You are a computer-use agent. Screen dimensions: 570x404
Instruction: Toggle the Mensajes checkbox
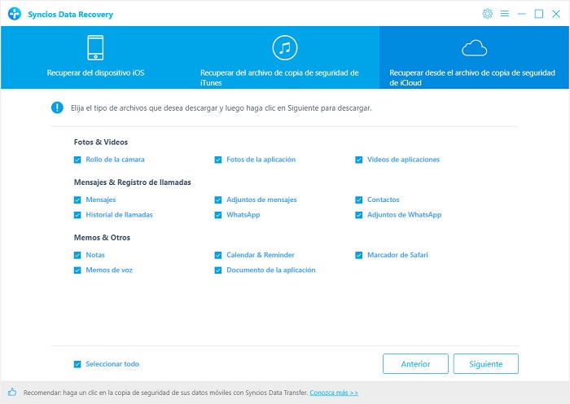[77, 200]
